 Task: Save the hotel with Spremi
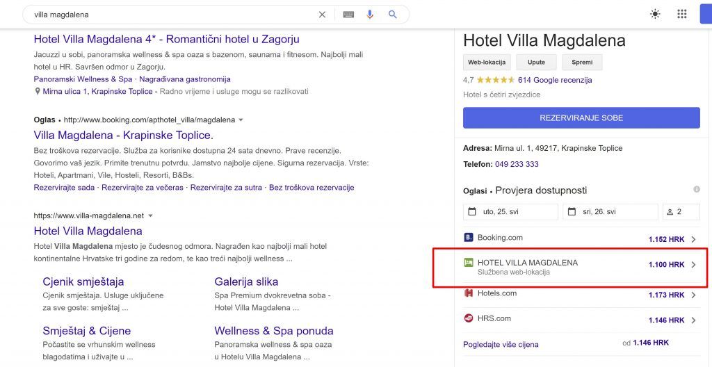coord(582,62)
